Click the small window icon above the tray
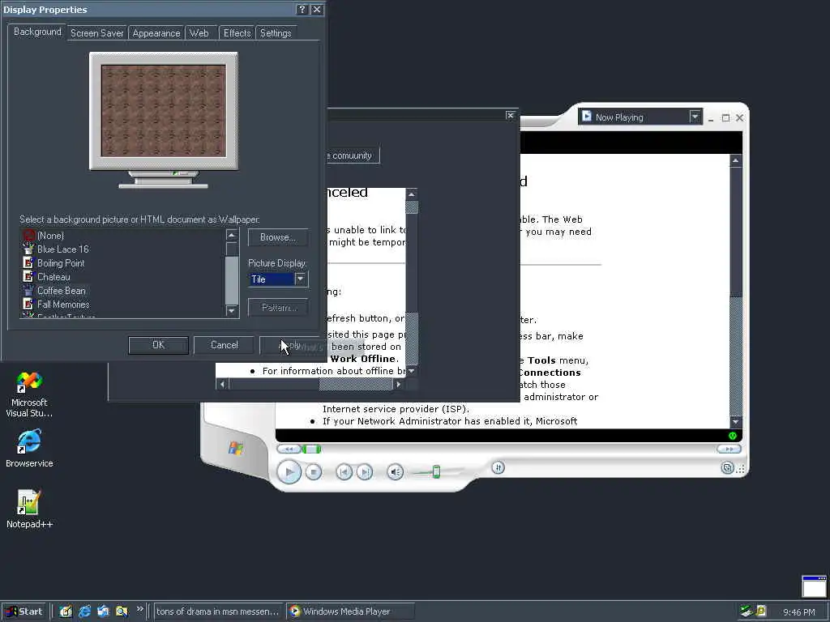 tap(814, 586)
